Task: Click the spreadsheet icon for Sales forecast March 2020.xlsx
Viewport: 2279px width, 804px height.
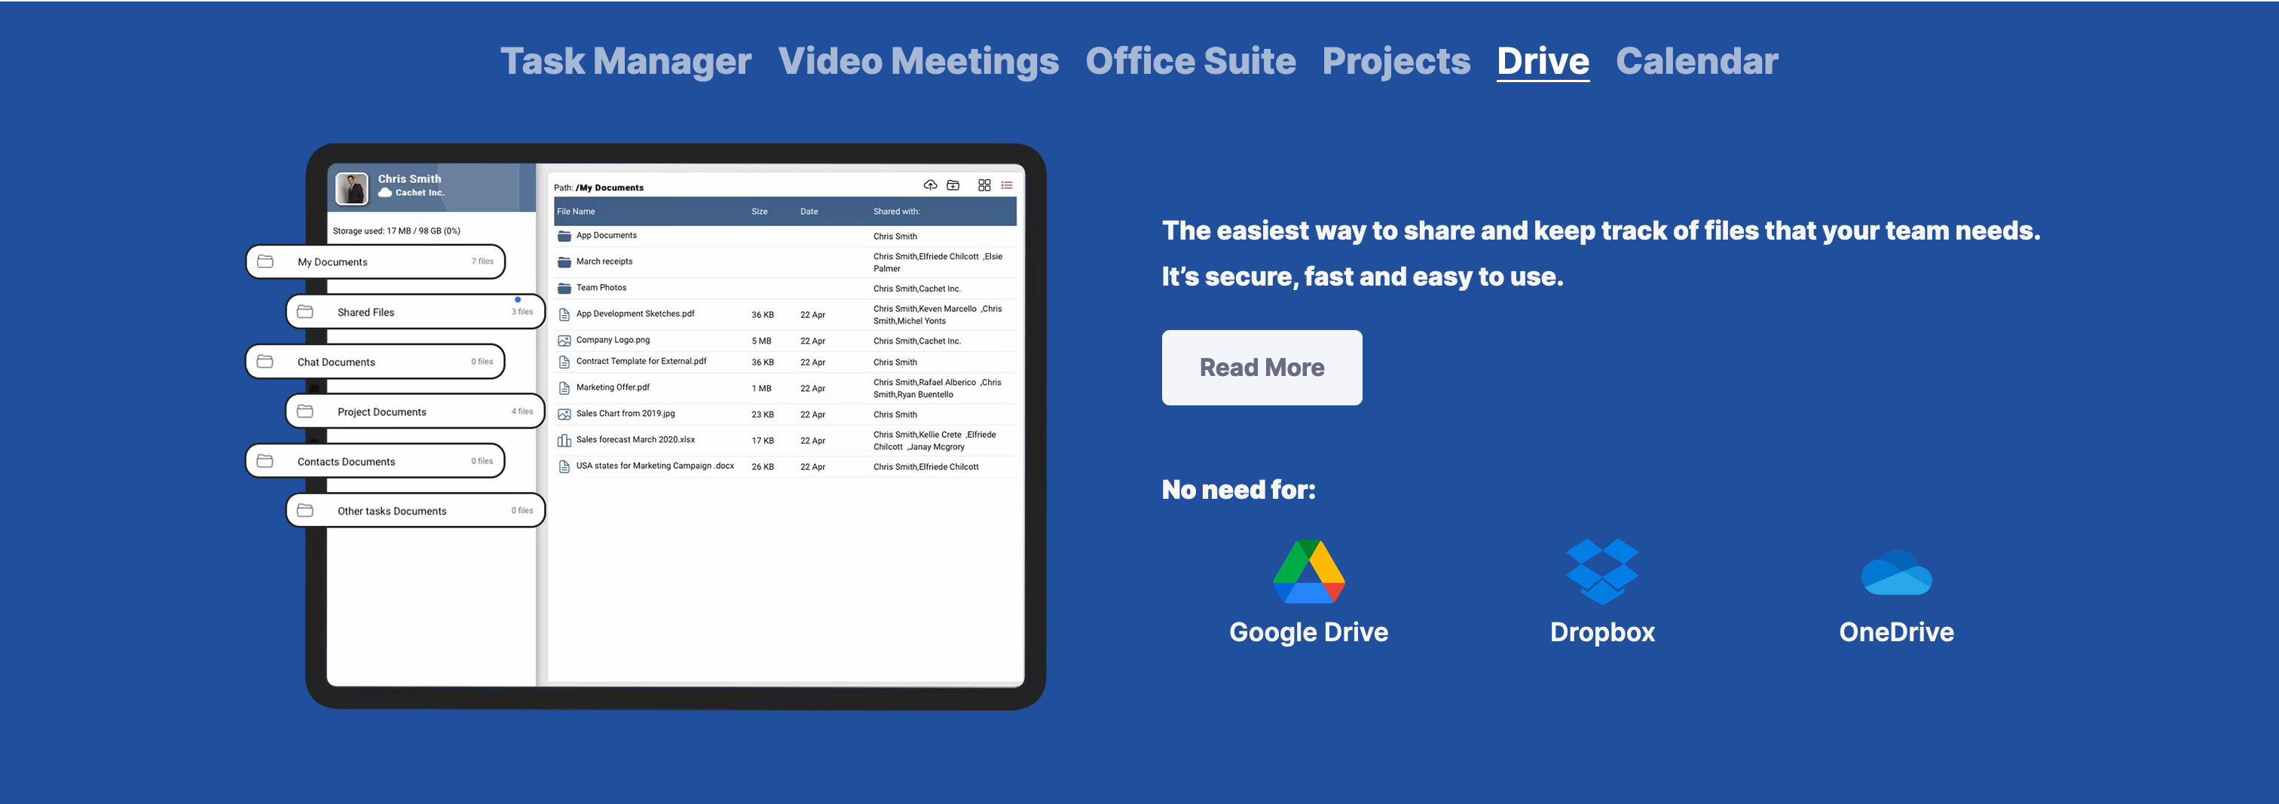Action: tap(564, 439)
